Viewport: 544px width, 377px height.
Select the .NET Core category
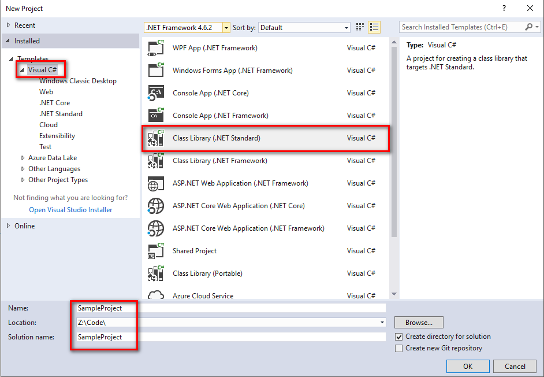click(x=54, y=103)
